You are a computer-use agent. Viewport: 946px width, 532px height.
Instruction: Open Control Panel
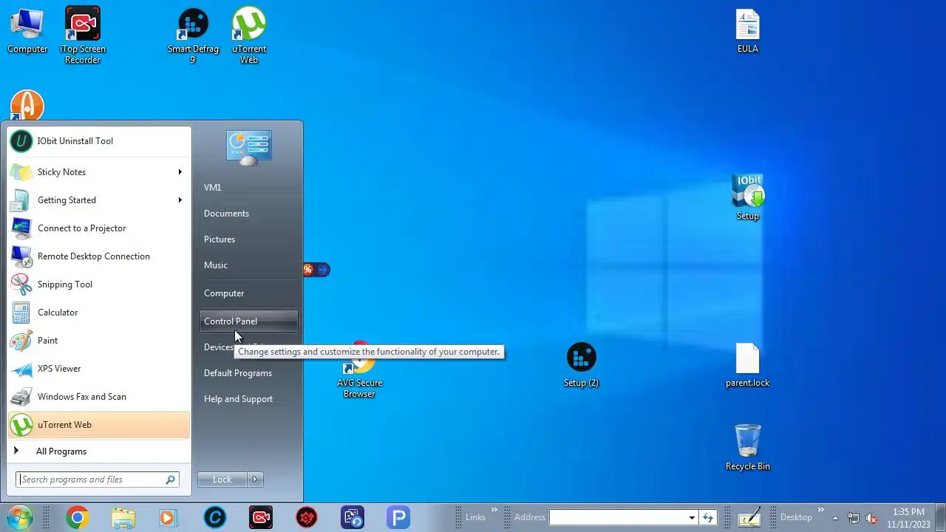[248, 321]
